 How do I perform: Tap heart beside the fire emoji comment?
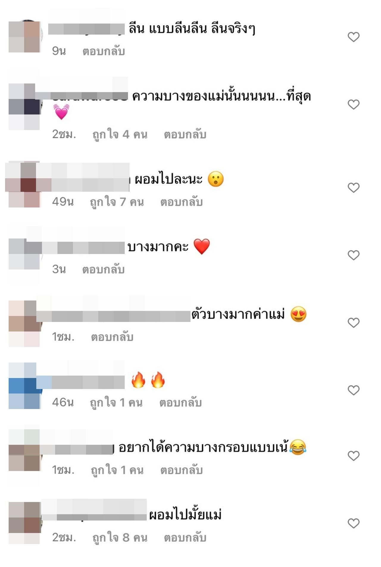(354, 390)
